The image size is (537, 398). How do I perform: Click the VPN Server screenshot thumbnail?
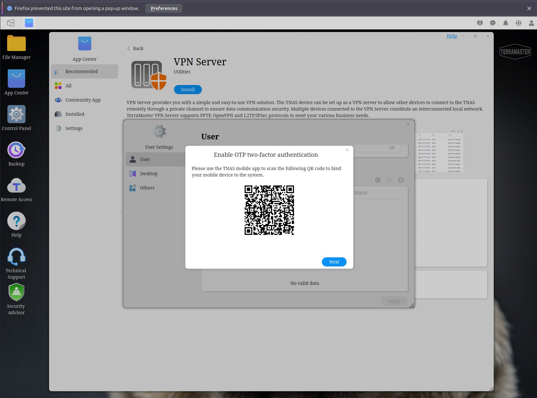[439, 151]
